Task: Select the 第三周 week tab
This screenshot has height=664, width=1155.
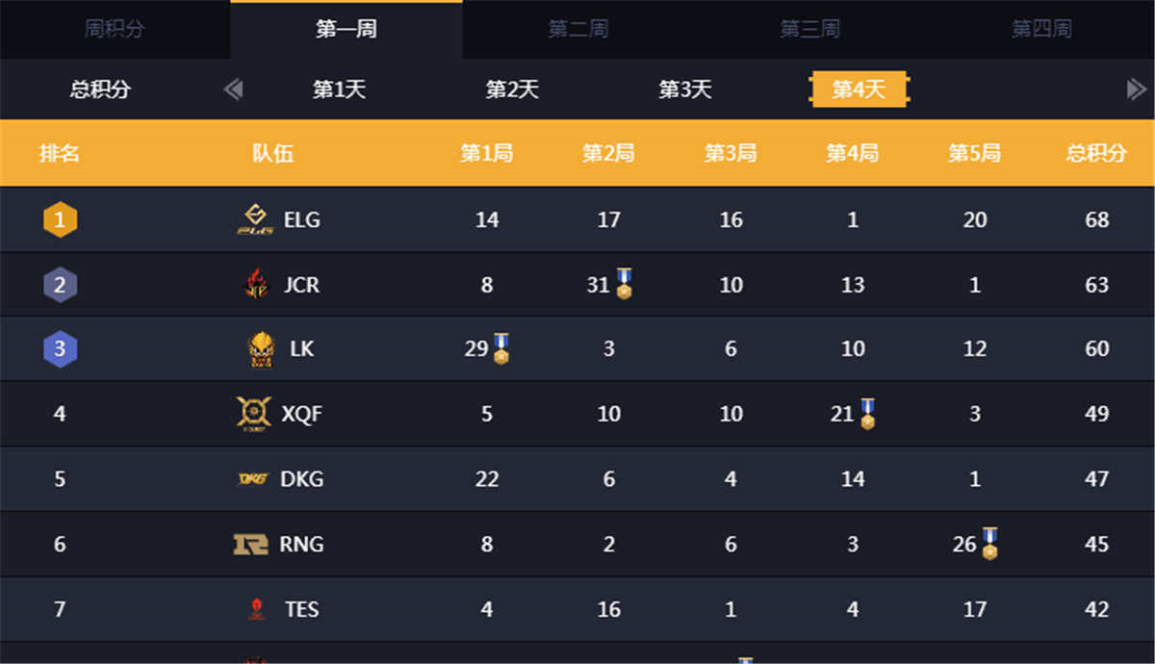Action: pyautogui.click(x=809, y=29)
